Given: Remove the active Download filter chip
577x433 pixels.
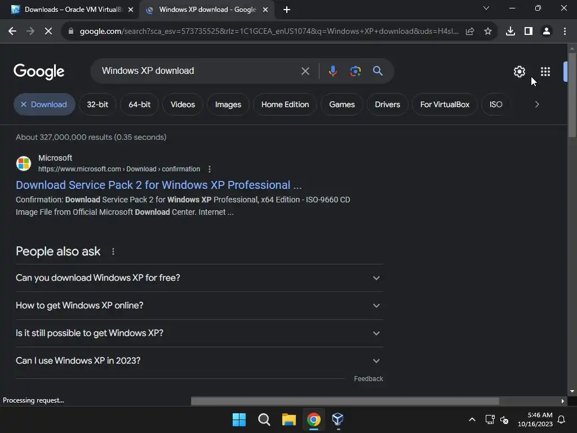Looking at the screenshot, I should pos(45,104).
